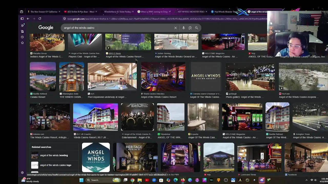The image size is (328, 184).
Task: Open the teal Angel of the Winds logo thumbnail
Action: [96, 157]
